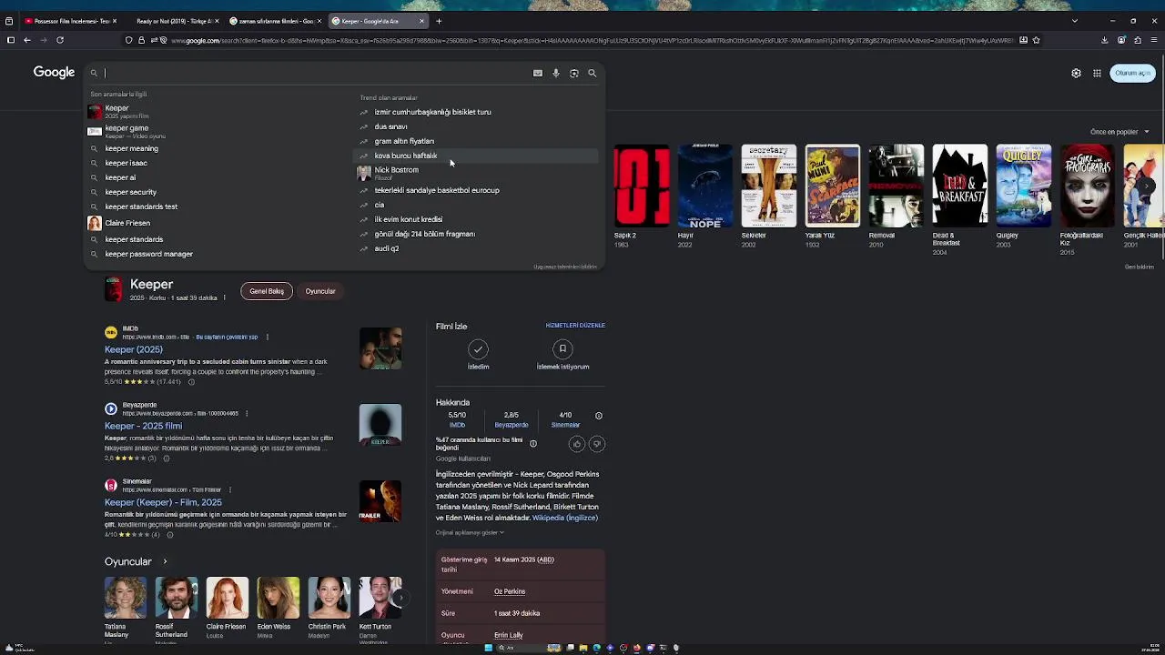Switch to the zaman sıfırlama filmleri tab
1165x655 pixels.
[276, 21]
